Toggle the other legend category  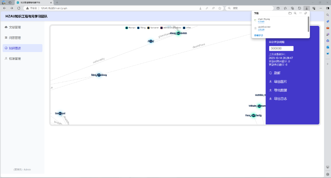tap(187, 28)
